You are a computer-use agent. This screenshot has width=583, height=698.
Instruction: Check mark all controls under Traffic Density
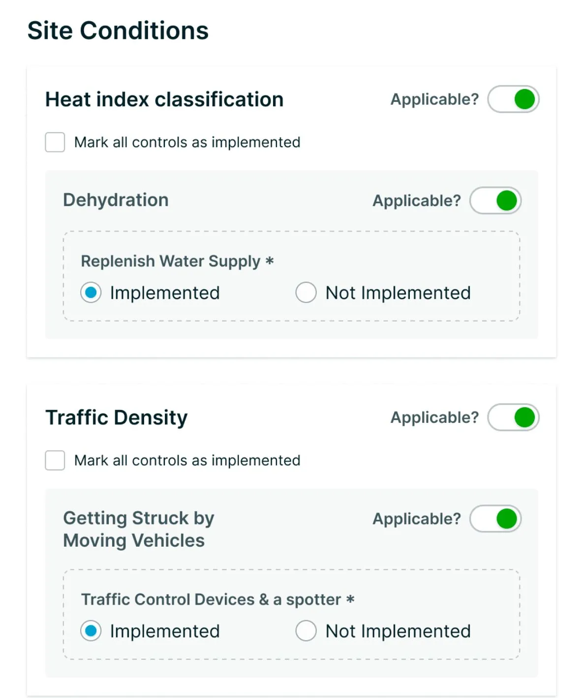(55, 461)
